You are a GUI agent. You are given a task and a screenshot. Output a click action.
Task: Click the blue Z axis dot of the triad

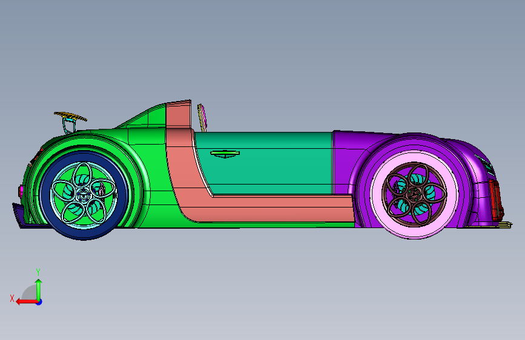39,302
